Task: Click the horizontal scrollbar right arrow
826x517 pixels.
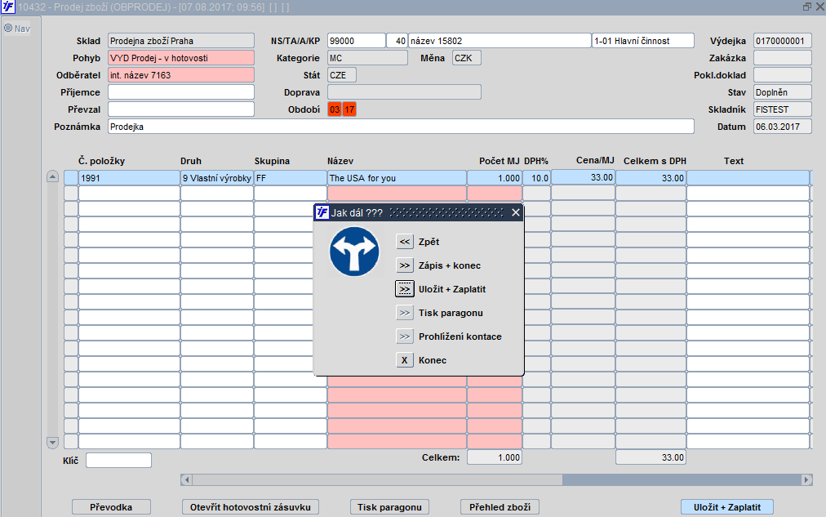Action: tap(806, 479)
